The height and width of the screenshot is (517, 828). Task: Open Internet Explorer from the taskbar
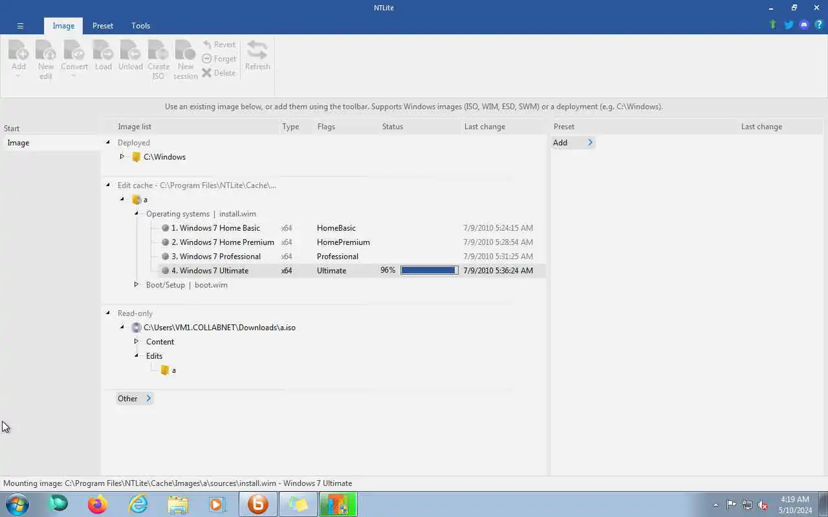point(138,504)
